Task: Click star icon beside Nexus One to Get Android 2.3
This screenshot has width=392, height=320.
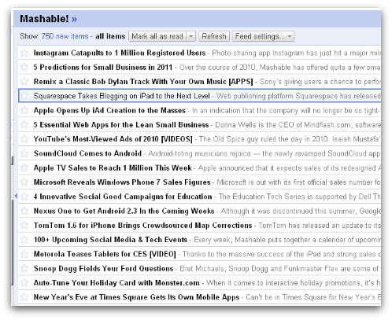Action: tap(24, 211)
